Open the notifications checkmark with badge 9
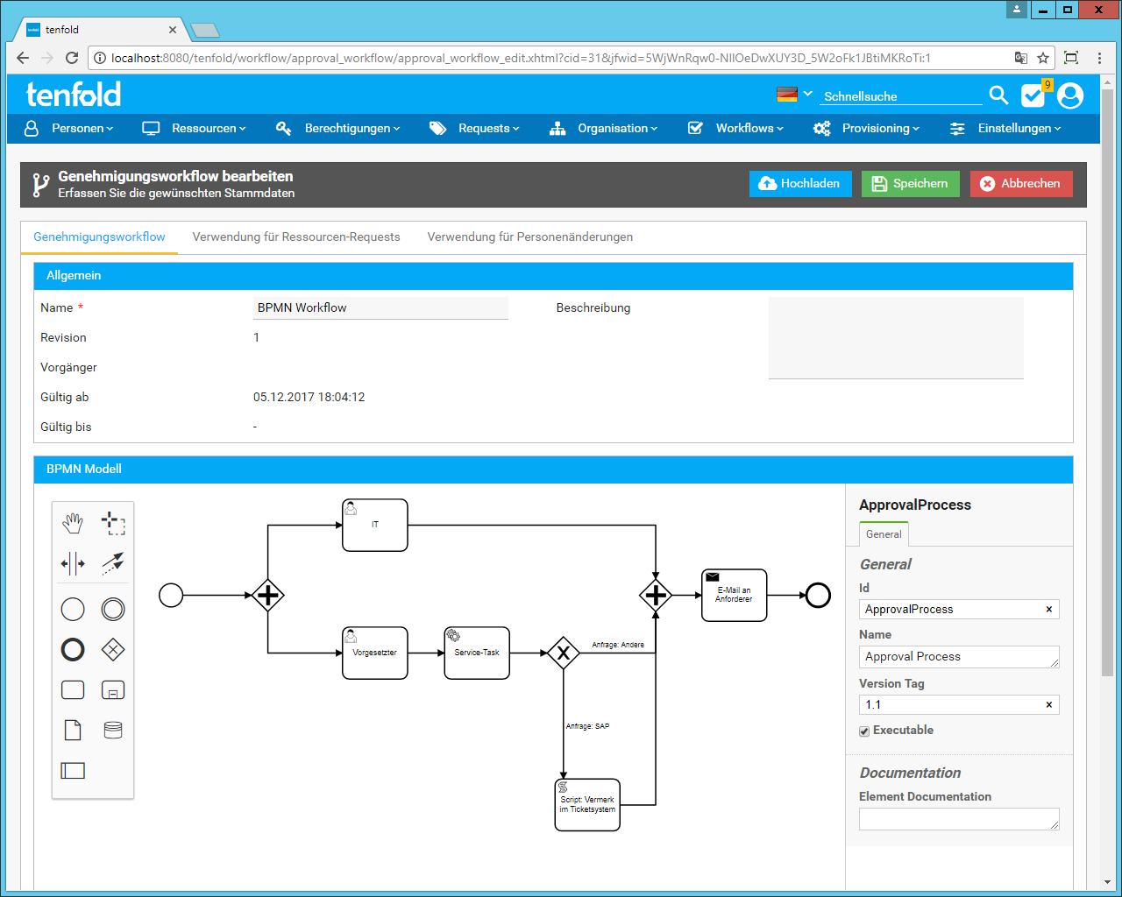 click(1033, 95)
